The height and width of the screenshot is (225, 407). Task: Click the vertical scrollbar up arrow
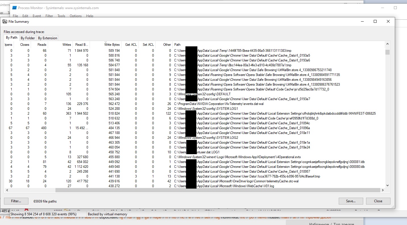tap(387, 44)
